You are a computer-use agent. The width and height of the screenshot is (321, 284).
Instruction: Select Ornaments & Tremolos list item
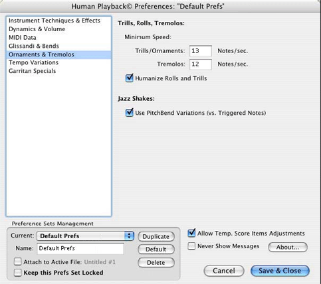tap(58, 54)
